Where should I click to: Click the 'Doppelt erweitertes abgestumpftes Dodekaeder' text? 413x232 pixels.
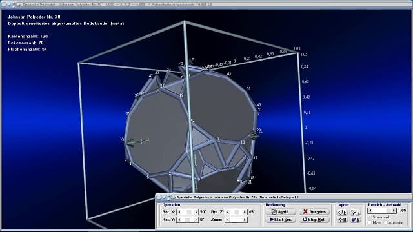[59, 24]
